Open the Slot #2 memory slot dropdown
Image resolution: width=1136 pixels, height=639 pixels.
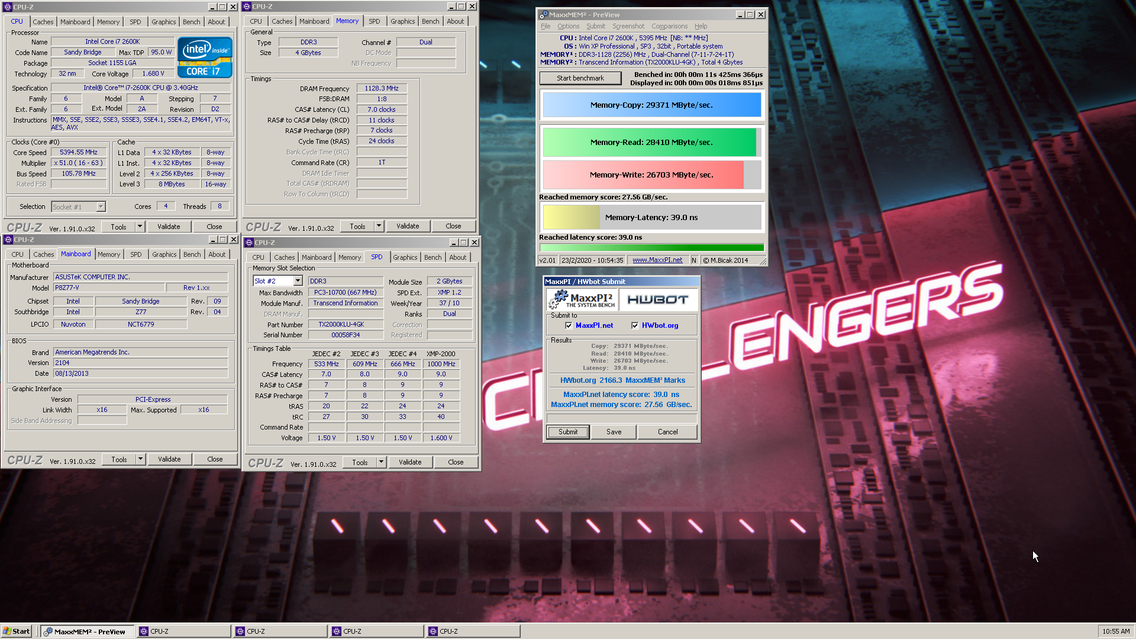[298, 281]
